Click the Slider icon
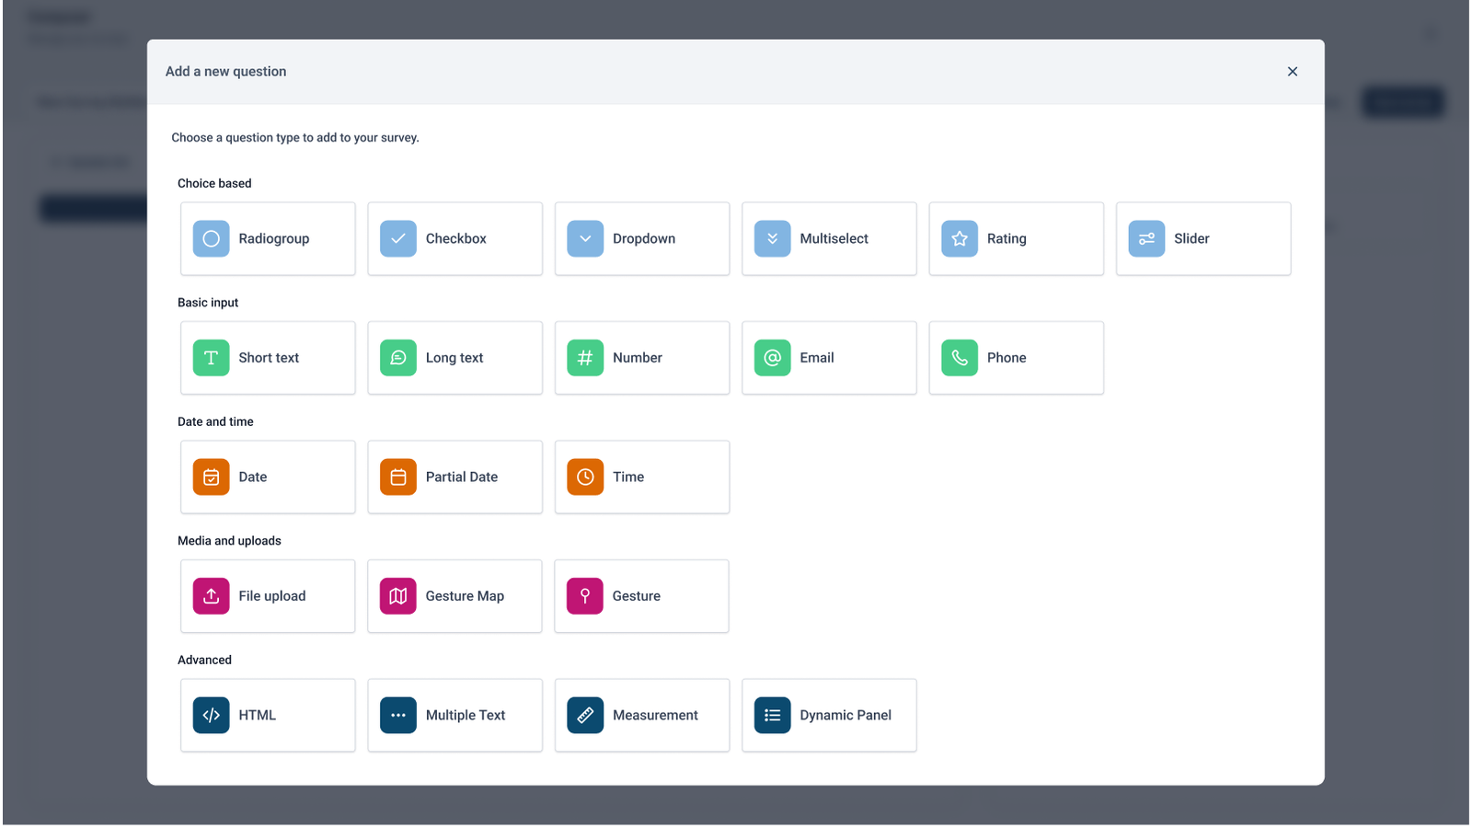This screenshot has height=828, width=1472. 1146,238
